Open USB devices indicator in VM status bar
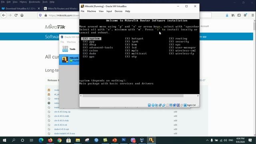This screenshot has width=256, height=144. coord(164,105)
